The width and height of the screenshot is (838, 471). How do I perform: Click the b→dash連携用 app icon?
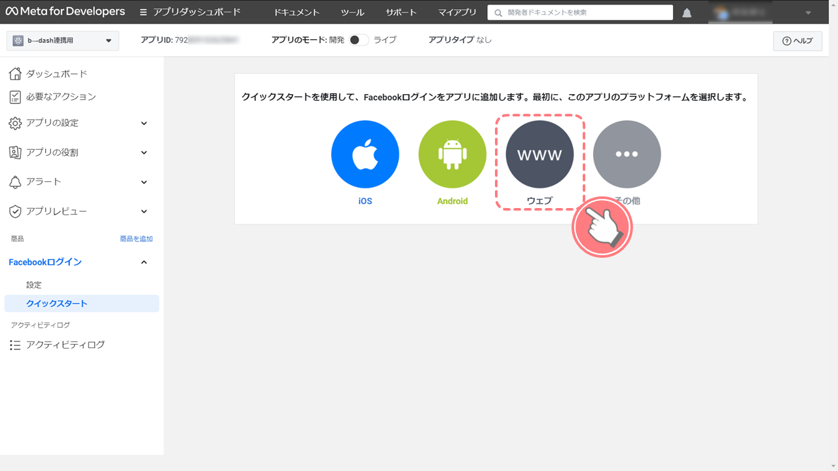click(18, 41)
